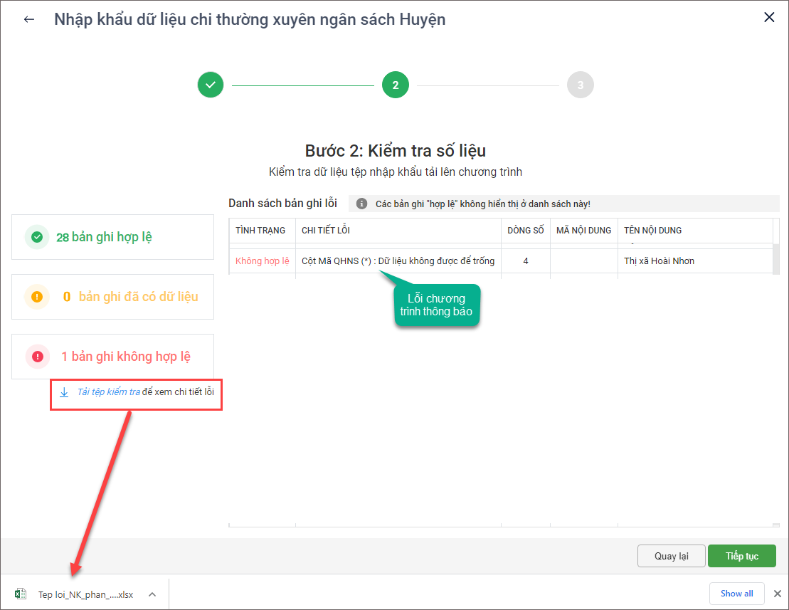The height and width of the screenshot is (610, 789).
Task: Click the green check icon for valid records
Action: tap(37, 237)
